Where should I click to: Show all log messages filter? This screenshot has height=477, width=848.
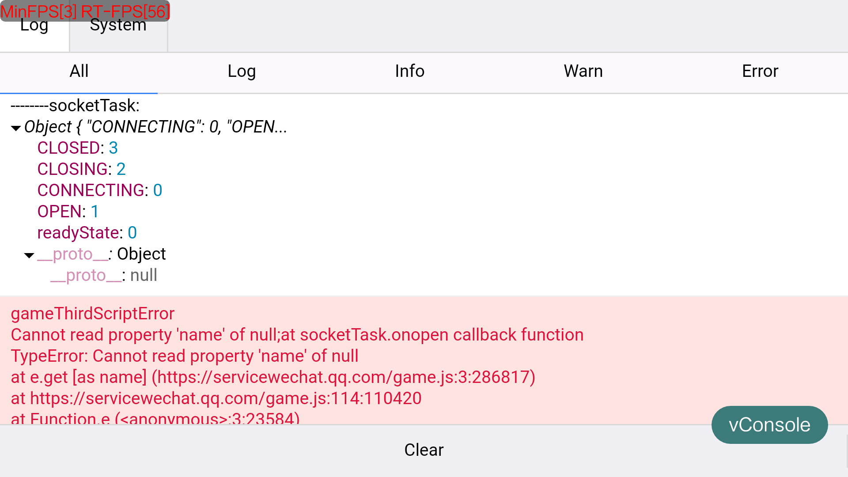tap(79, 72)
